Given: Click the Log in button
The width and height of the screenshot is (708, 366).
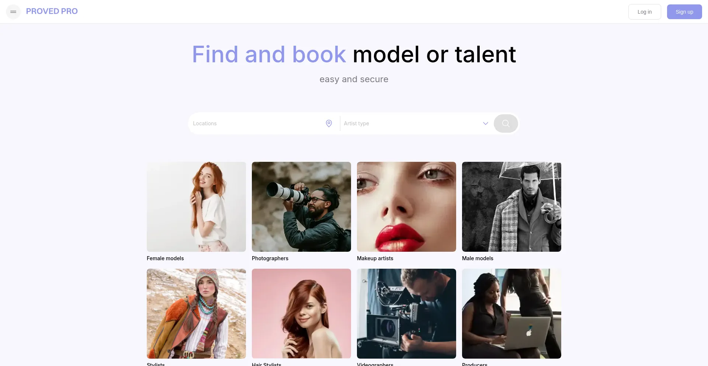Looking at the screenshot, I should [x=645, y=12].
